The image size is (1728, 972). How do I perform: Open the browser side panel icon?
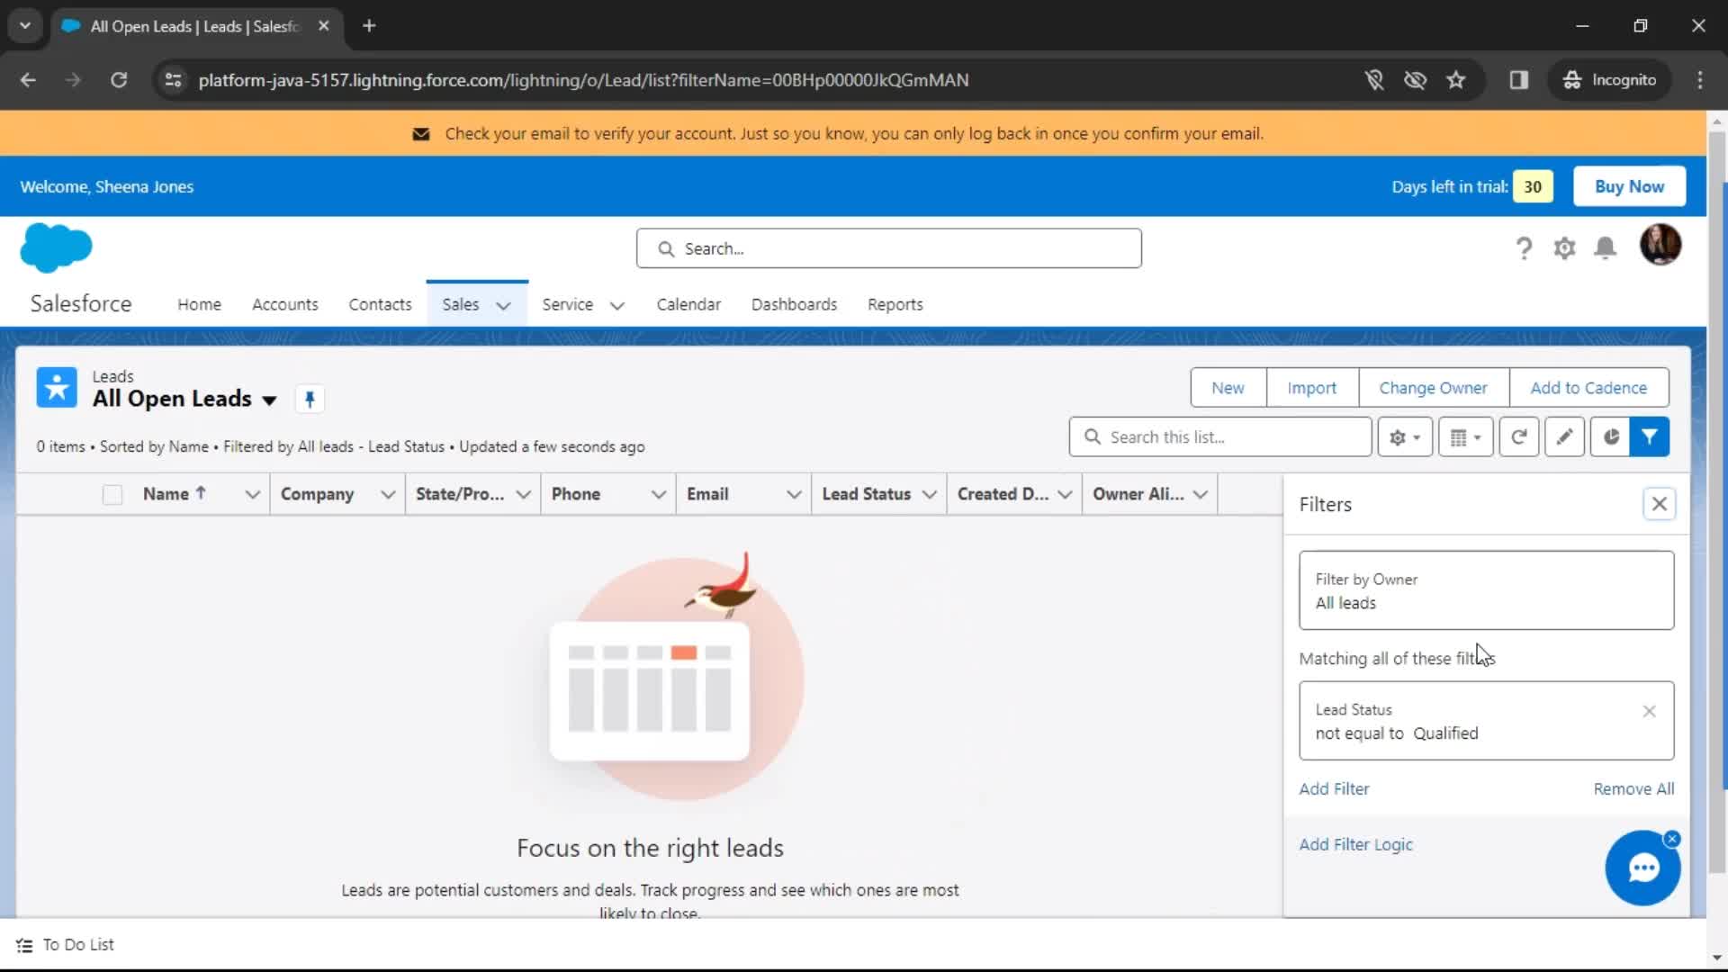point(1519,80)
